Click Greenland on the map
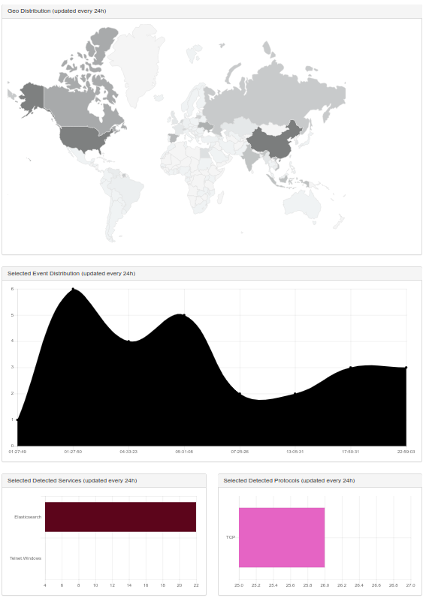The image size is (426, 601). point(136,63)
